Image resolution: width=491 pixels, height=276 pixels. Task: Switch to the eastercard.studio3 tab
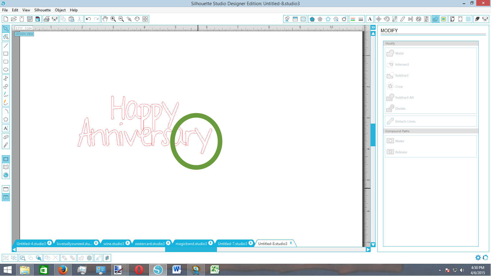150,244
